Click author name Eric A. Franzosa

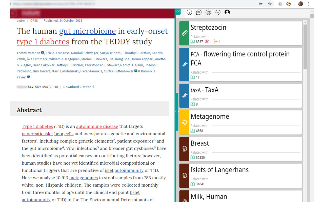point(57,53)
